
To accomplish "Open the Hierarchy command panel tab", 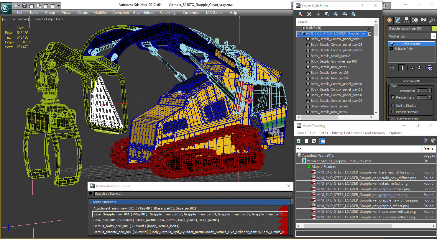I will tap(407, 20).
